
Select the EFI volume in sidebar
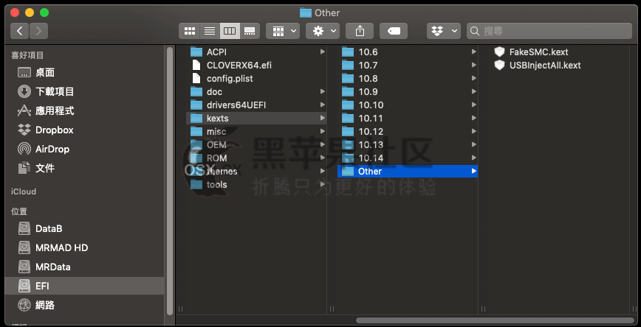(85, 286)
